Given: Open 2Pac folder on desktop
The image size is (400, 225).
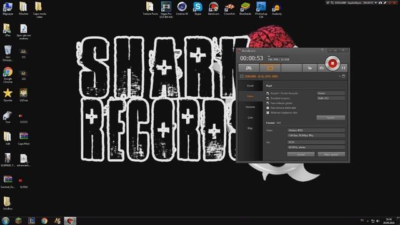Looking at the screenshot, I should (x=7, y=30).
